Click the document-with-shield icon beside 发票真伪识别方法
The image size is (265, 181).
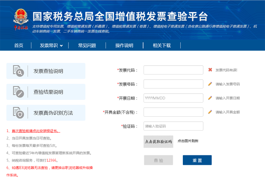[x=19, y=113]
